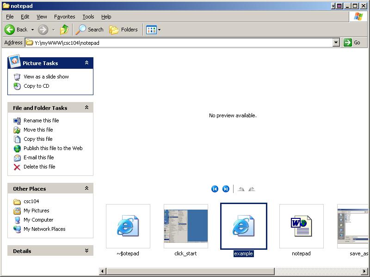The image size is (370, 277).
Task: Click the filmstrip scrollbar right arrow
Action: pyautogui.click(x=364, y=271)
